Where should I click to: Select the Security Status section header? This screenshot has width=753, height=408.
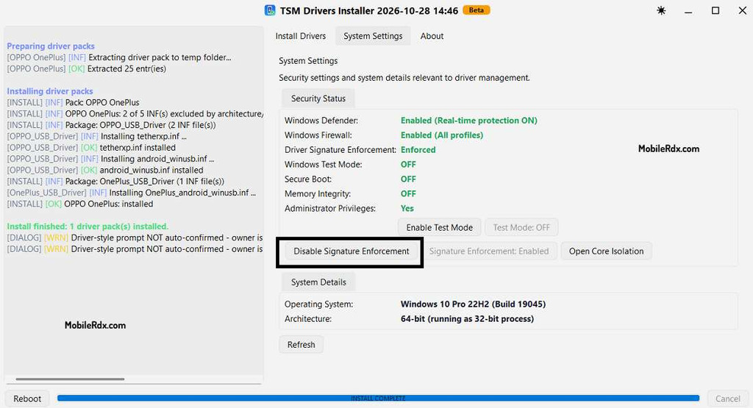click(318, 99)
